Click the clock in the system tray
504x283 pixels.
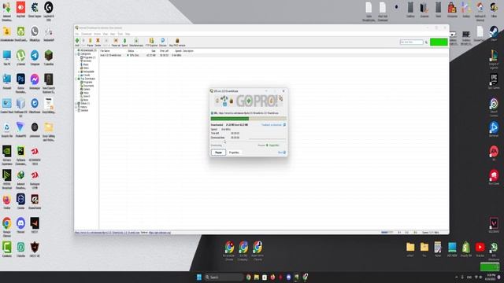491,277
